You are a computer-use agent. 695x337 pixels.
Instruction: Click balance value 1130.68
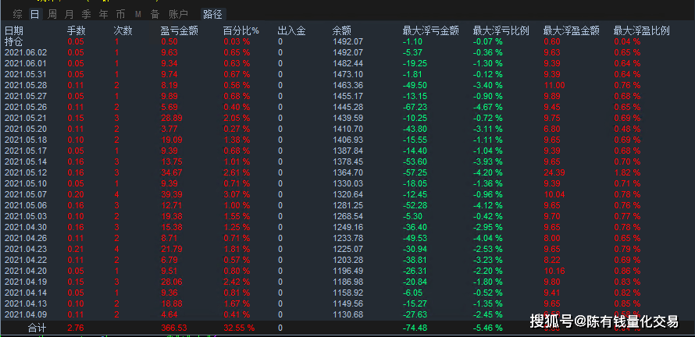pos(347,314)
